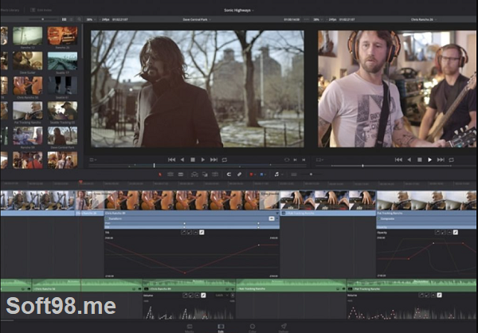Stop playback in source viewer
This screenshot has height=333, width=478.
tap(193, 159)
